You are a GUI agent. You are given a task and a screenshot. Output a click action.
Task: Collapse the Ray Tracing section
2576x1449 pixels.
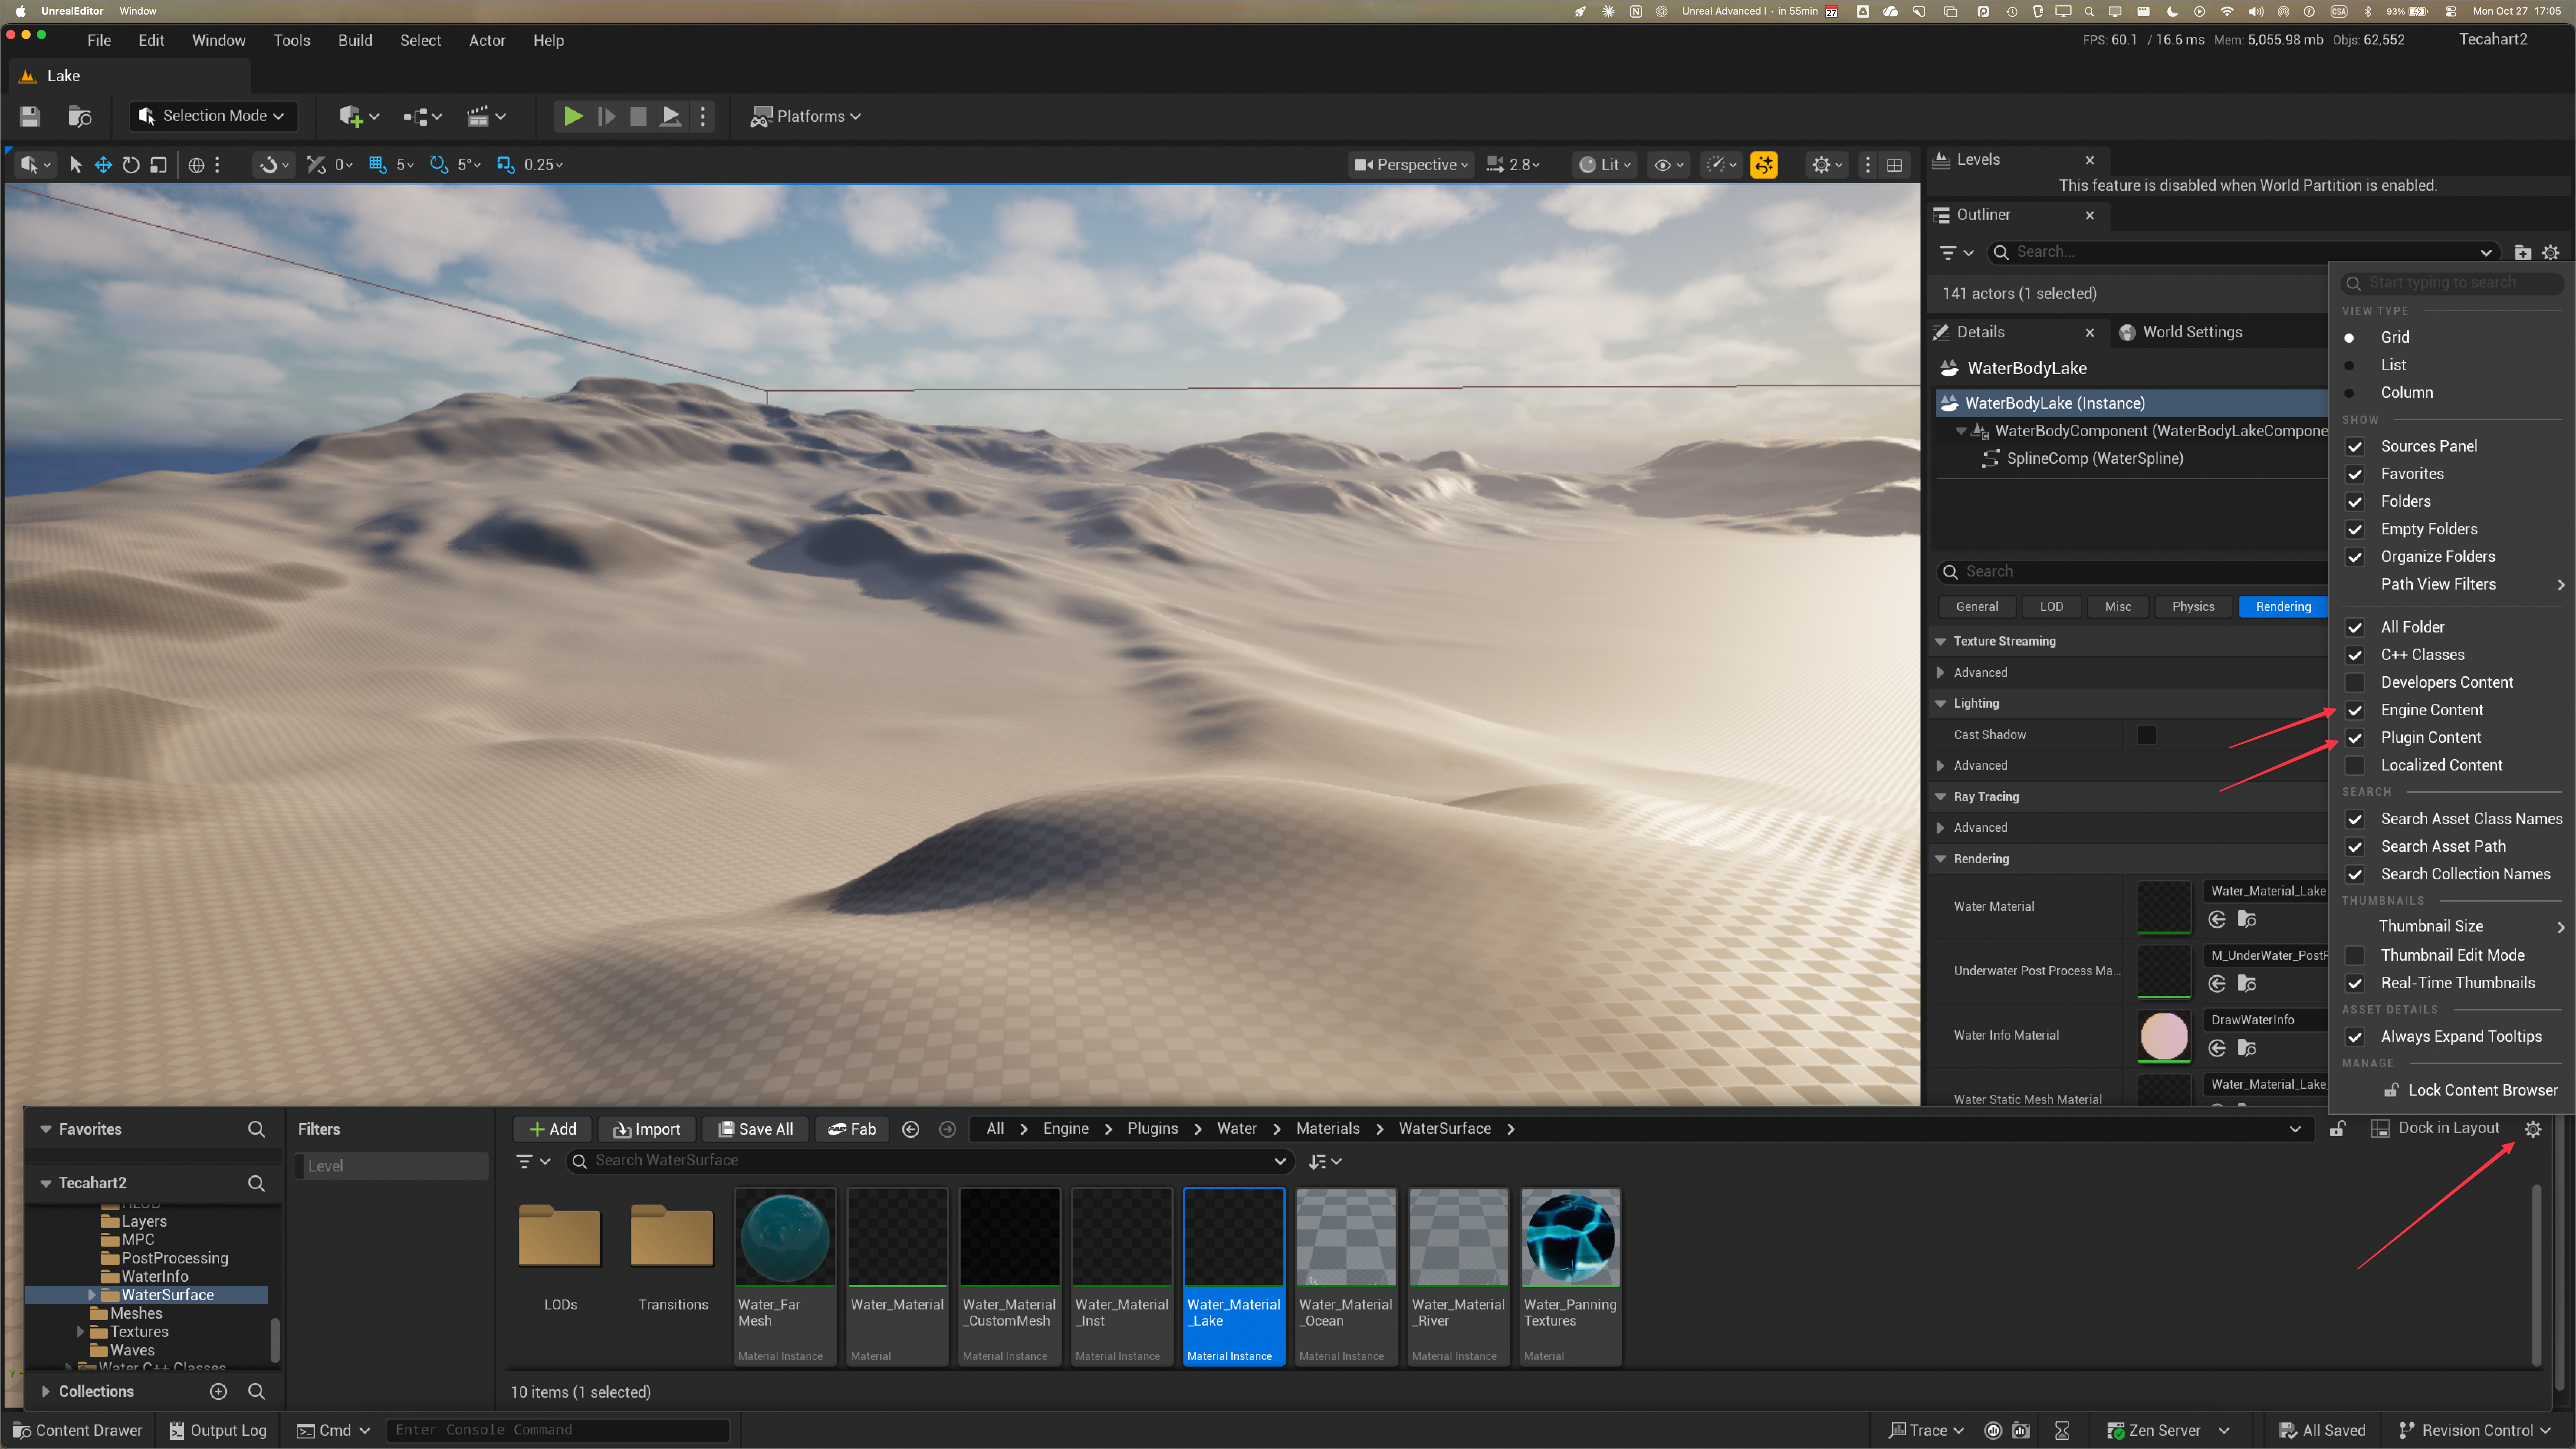(1940, 797)
